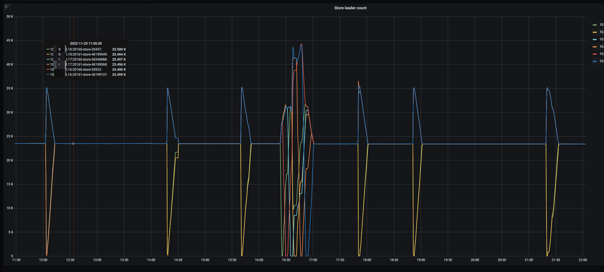Toggle the series label beside the green swatch

pyautogui.click(x=601, y=25)
